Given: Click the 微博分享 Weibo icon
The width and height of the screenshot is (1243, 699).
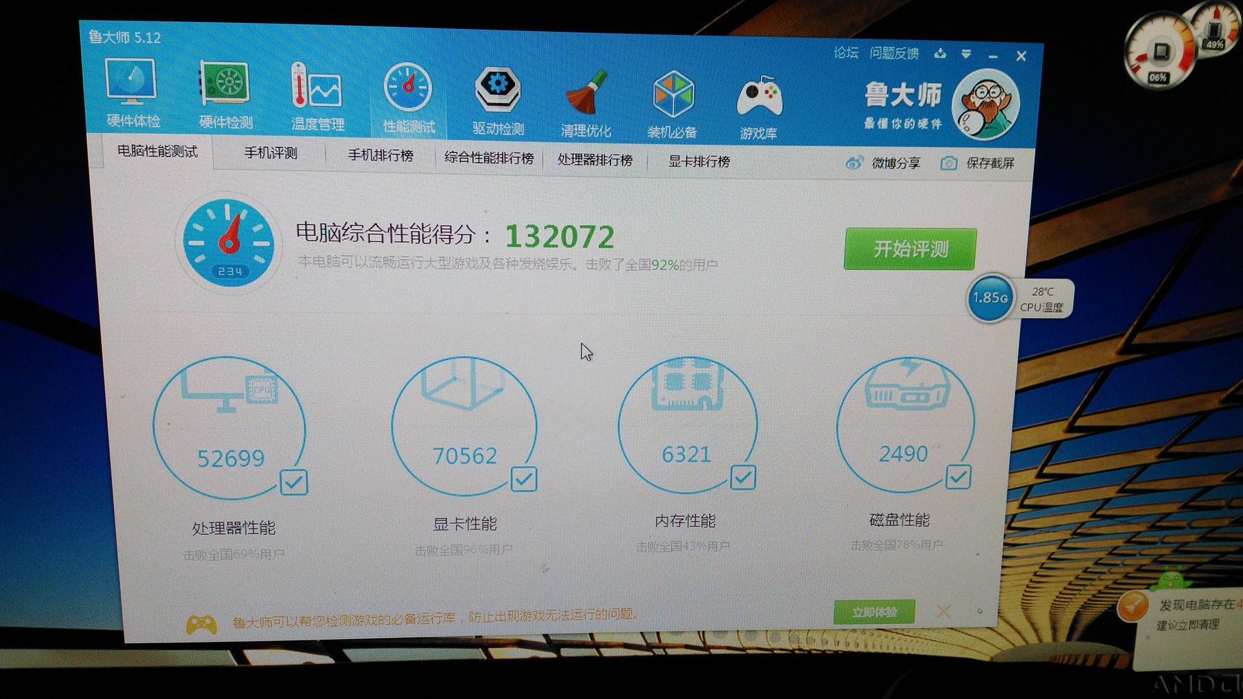Looking at the screenshot, I should pos(854,163).
